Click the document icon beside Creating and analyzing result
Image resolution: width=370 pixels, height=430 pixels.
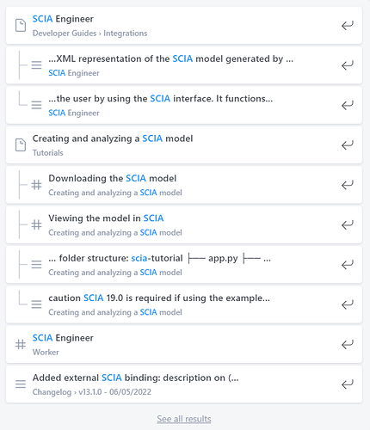coord(21,145)
